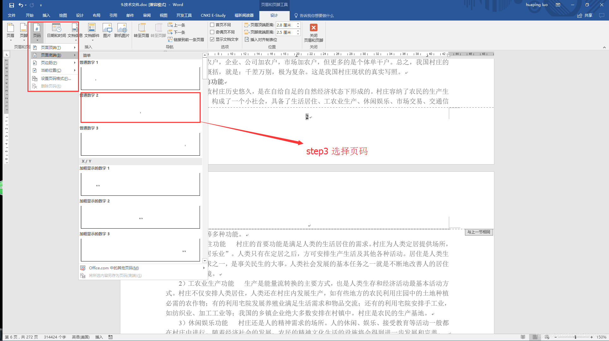This screenshot has height=341, width=609.
Task: Open 文档部件 quick parts
Action: click(x=92, y=32)
